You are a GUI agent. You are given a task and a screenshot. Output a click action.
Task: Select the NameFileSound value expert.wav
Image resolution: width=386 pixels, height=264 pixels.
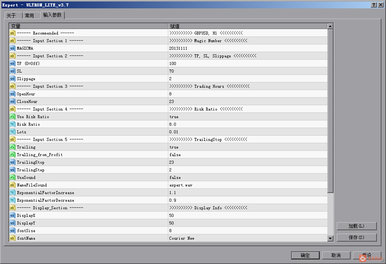[181, 185]
